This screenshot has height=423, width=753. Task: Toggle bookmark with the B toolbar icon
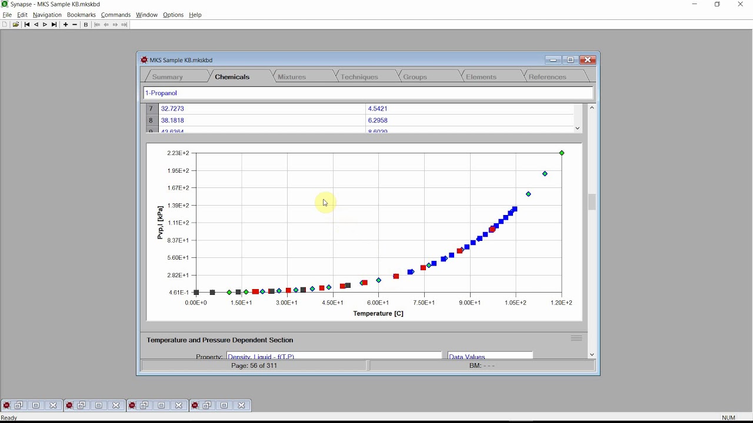pos(86,25)
